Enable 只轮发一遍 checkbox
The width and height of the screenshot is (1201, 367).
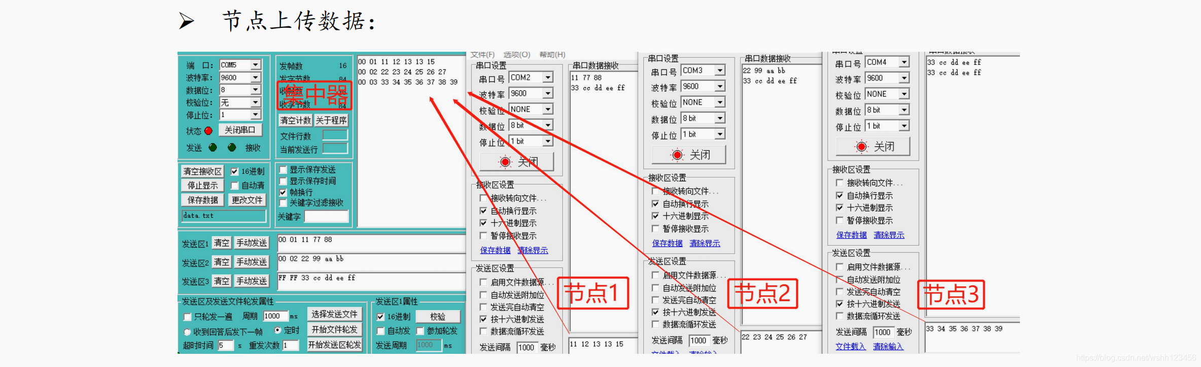[x=187, y=317]
